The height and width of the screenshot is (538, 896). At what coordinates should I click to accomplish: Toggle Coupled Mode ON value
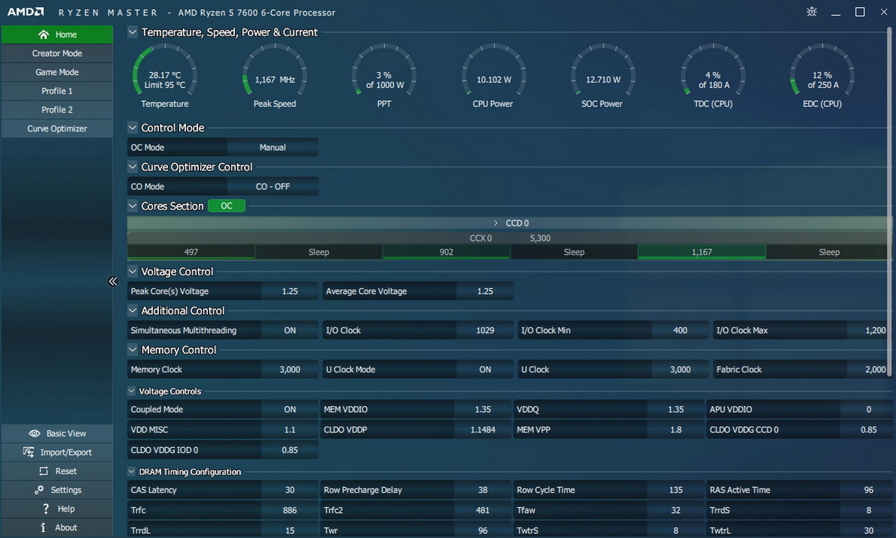coord(290,409)
